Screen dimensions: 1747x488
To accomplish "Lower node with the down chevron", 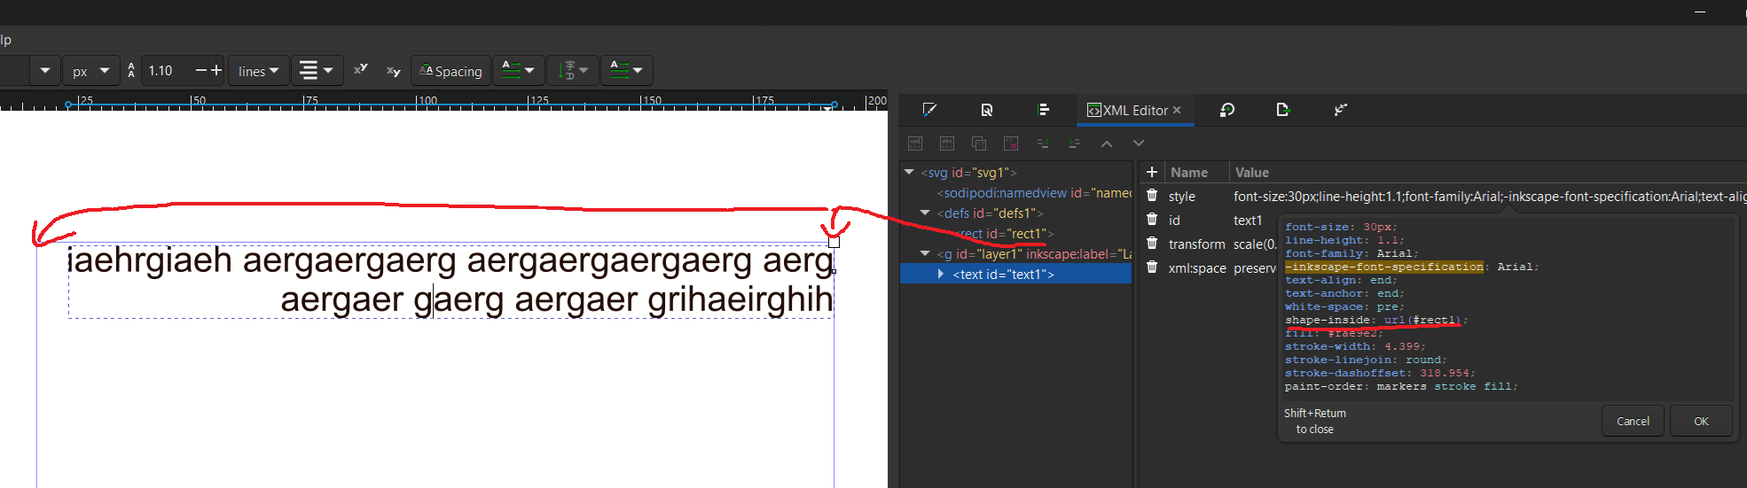I will (x=1139, y=143).
